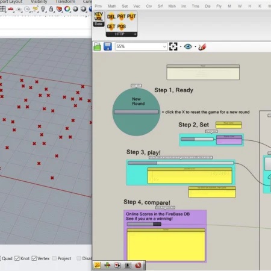This screenshot has height=271, width=271.
Task: Open the Crv component tab
Action: (x=149, y=6)
